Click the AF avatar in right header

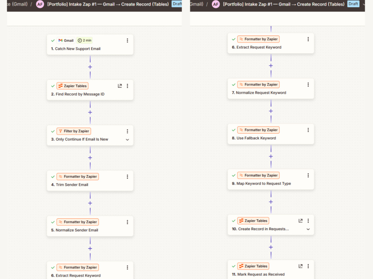[x=216, y=4]
